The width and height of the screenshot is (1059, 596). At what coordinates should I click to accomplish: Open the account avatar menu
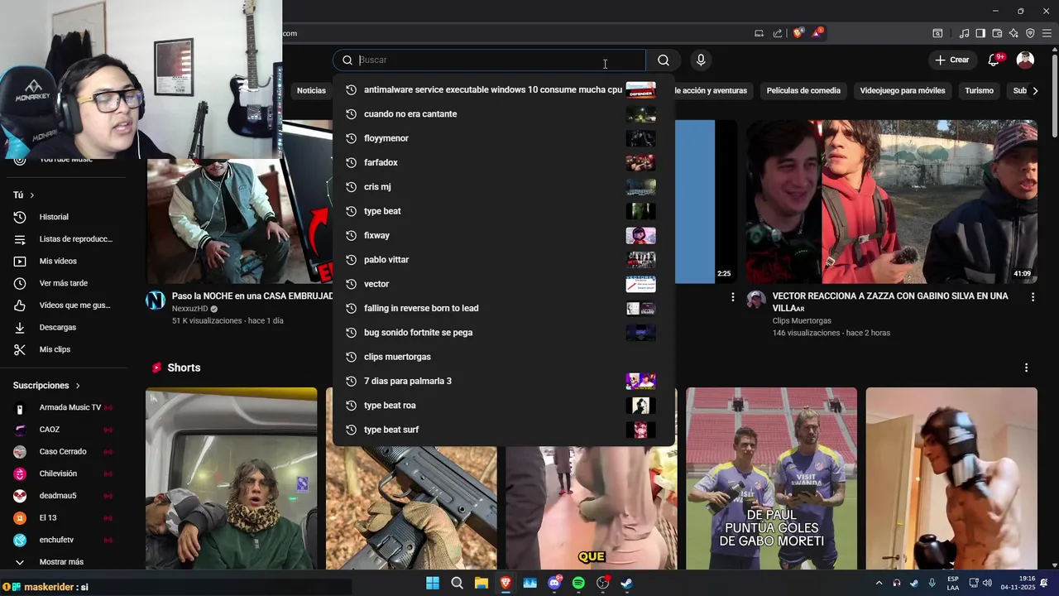click(1025, 60)
